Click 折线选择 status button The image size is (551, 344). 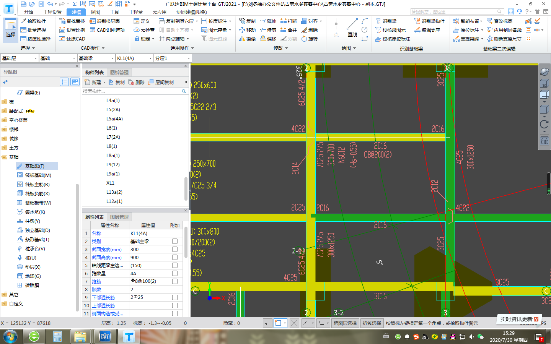pos(372,323)
